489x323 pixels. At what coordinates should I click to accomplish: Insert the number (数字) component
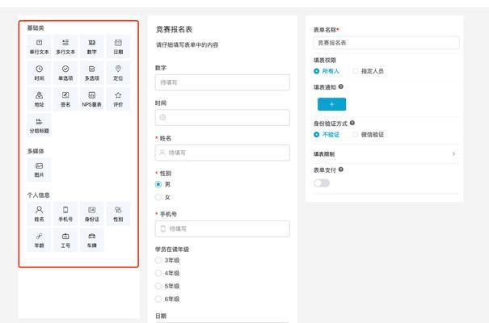pos(91,47)
